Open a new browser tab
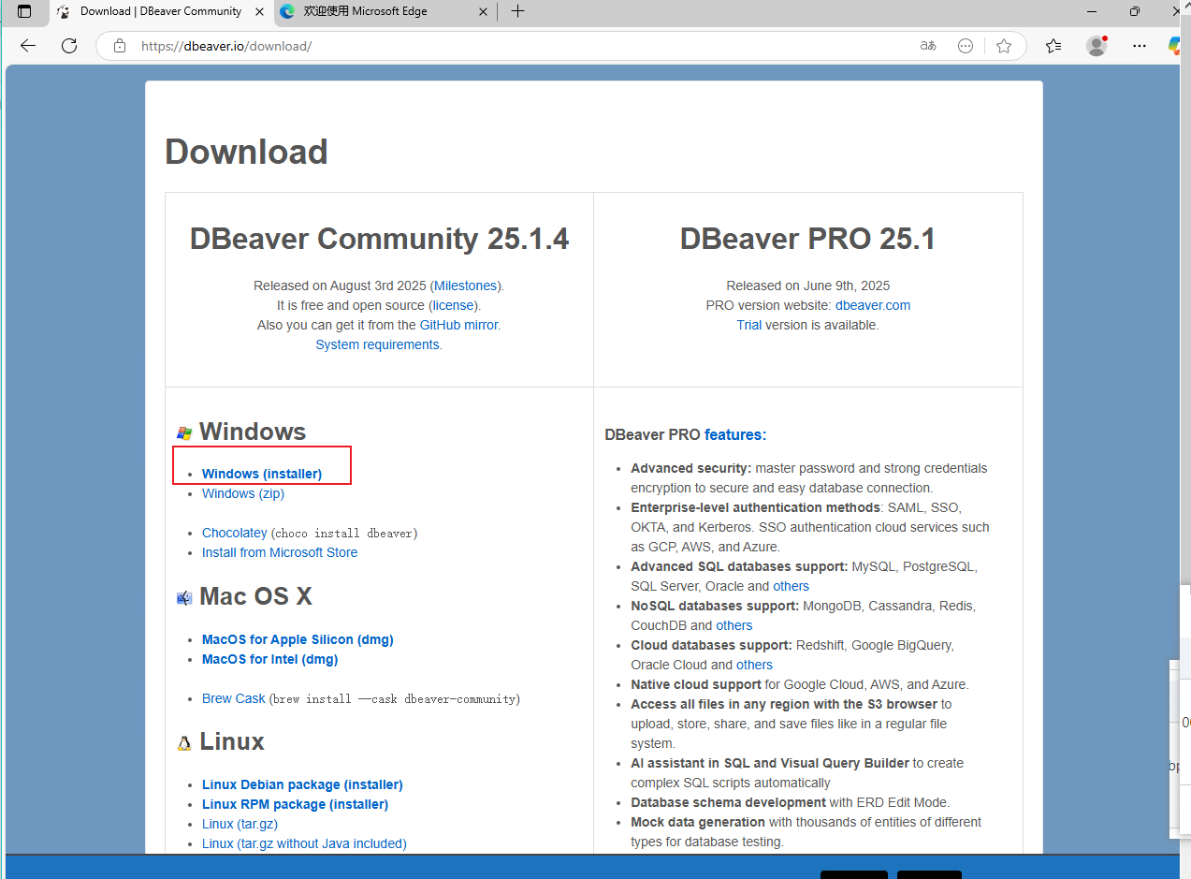1191x879 pixels. (x=517, y=11)
